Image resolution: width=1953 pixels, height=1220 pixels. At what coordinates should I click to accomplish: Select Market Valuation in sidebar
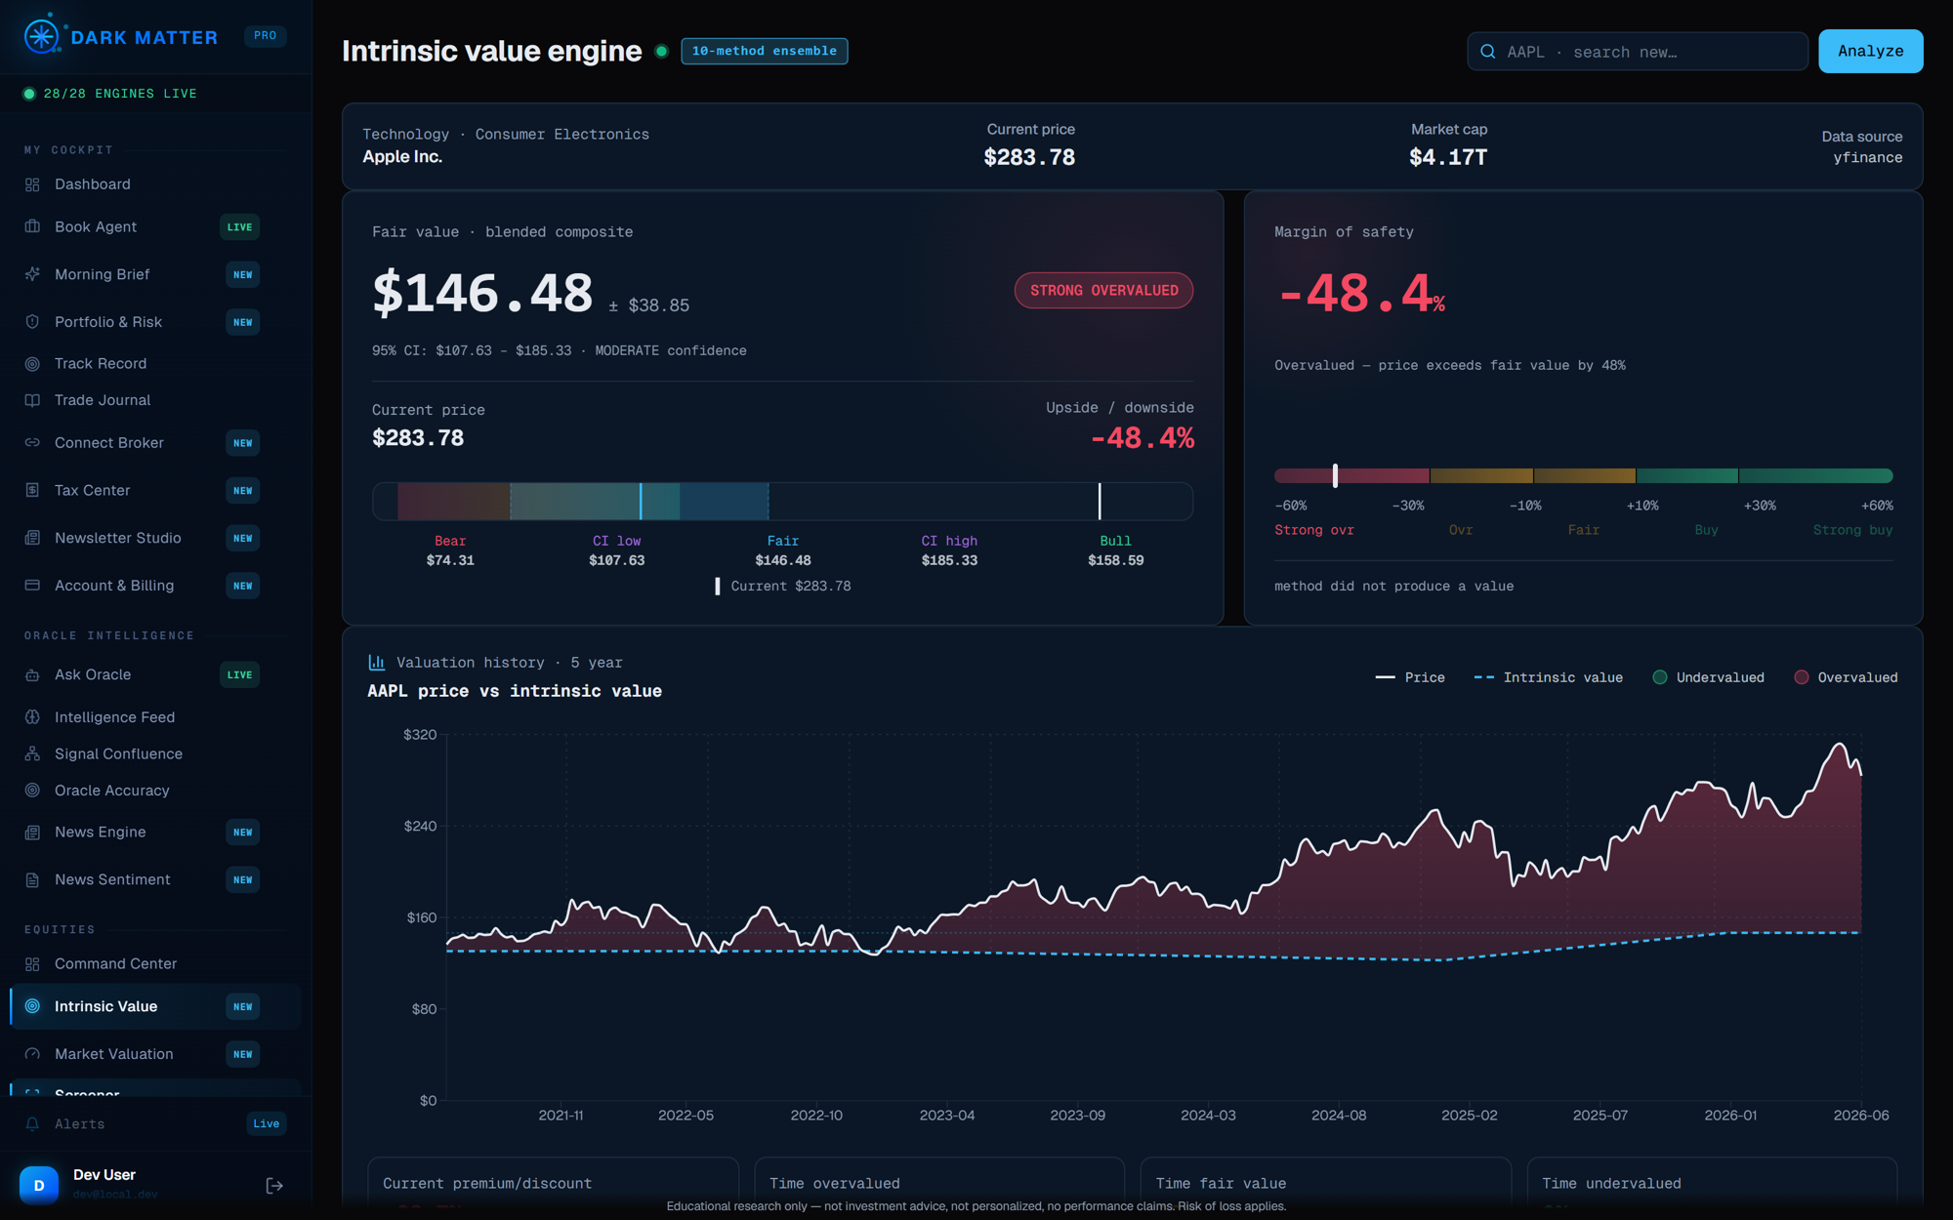point(154,1054)
